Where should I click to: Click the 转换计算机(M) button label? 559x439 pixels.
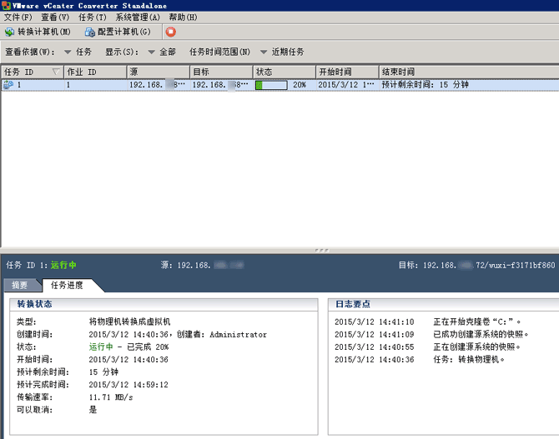(x=44, y=32)
